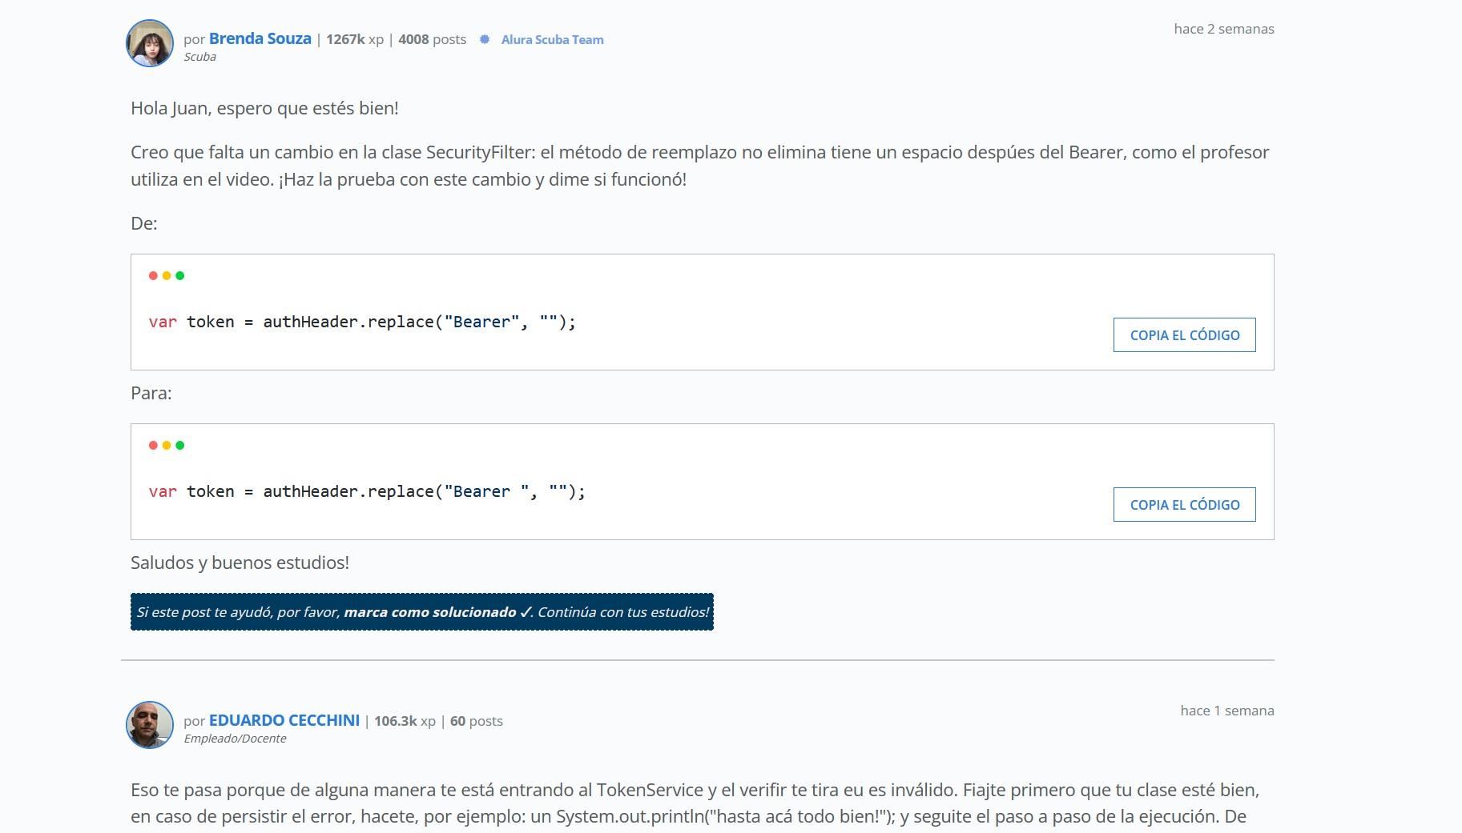The image size is (1462, 833).
Task: Open the Alura Scuba Team link
Action: tap(552, 39)
